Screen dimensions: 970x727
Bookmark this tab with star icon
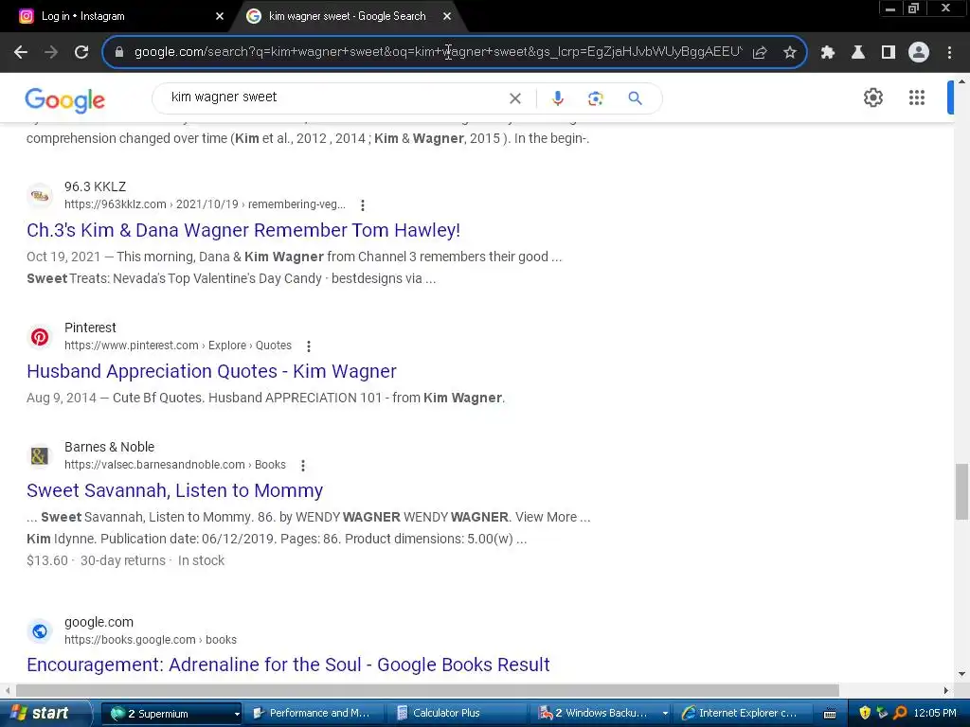(x=789, y=52)
